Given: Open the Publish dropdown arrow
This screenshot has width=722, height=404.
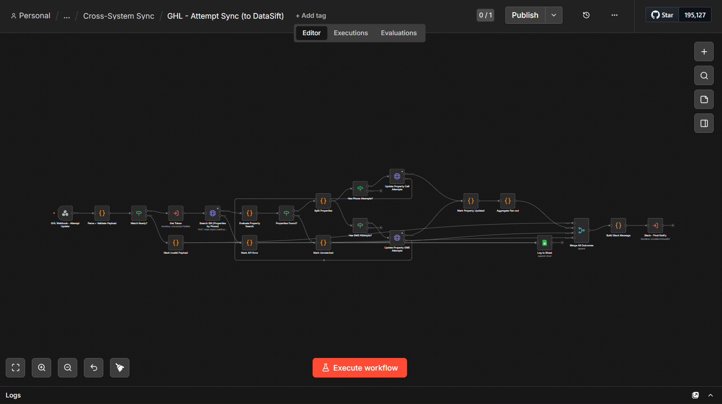Looking at the screenshot, I should pyautogui.click(x=554, y=15).
